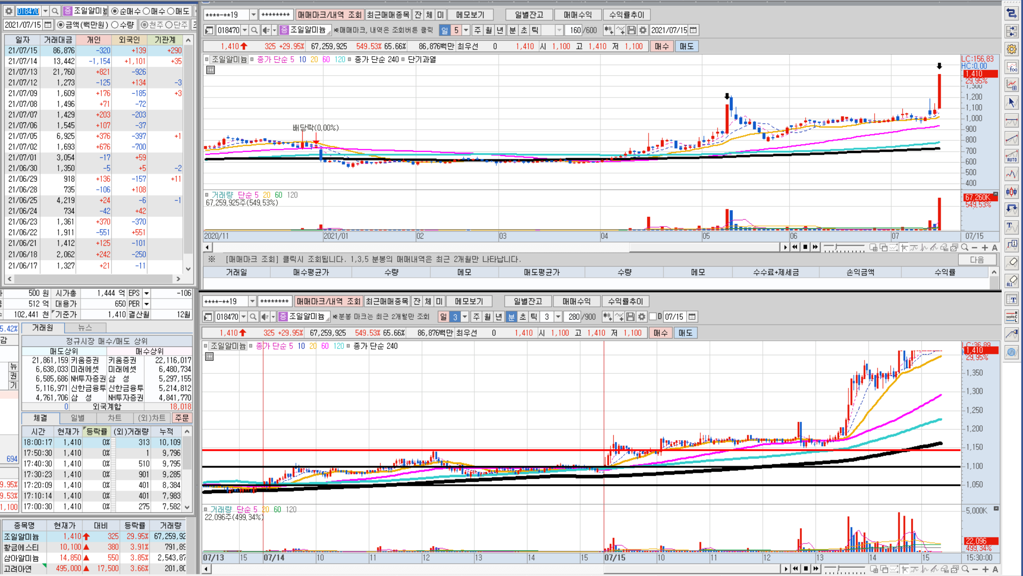Screen dimensions: 1023x576
Task: Open the 일별 tab in the trade panel
Action: tap(78, 418)
